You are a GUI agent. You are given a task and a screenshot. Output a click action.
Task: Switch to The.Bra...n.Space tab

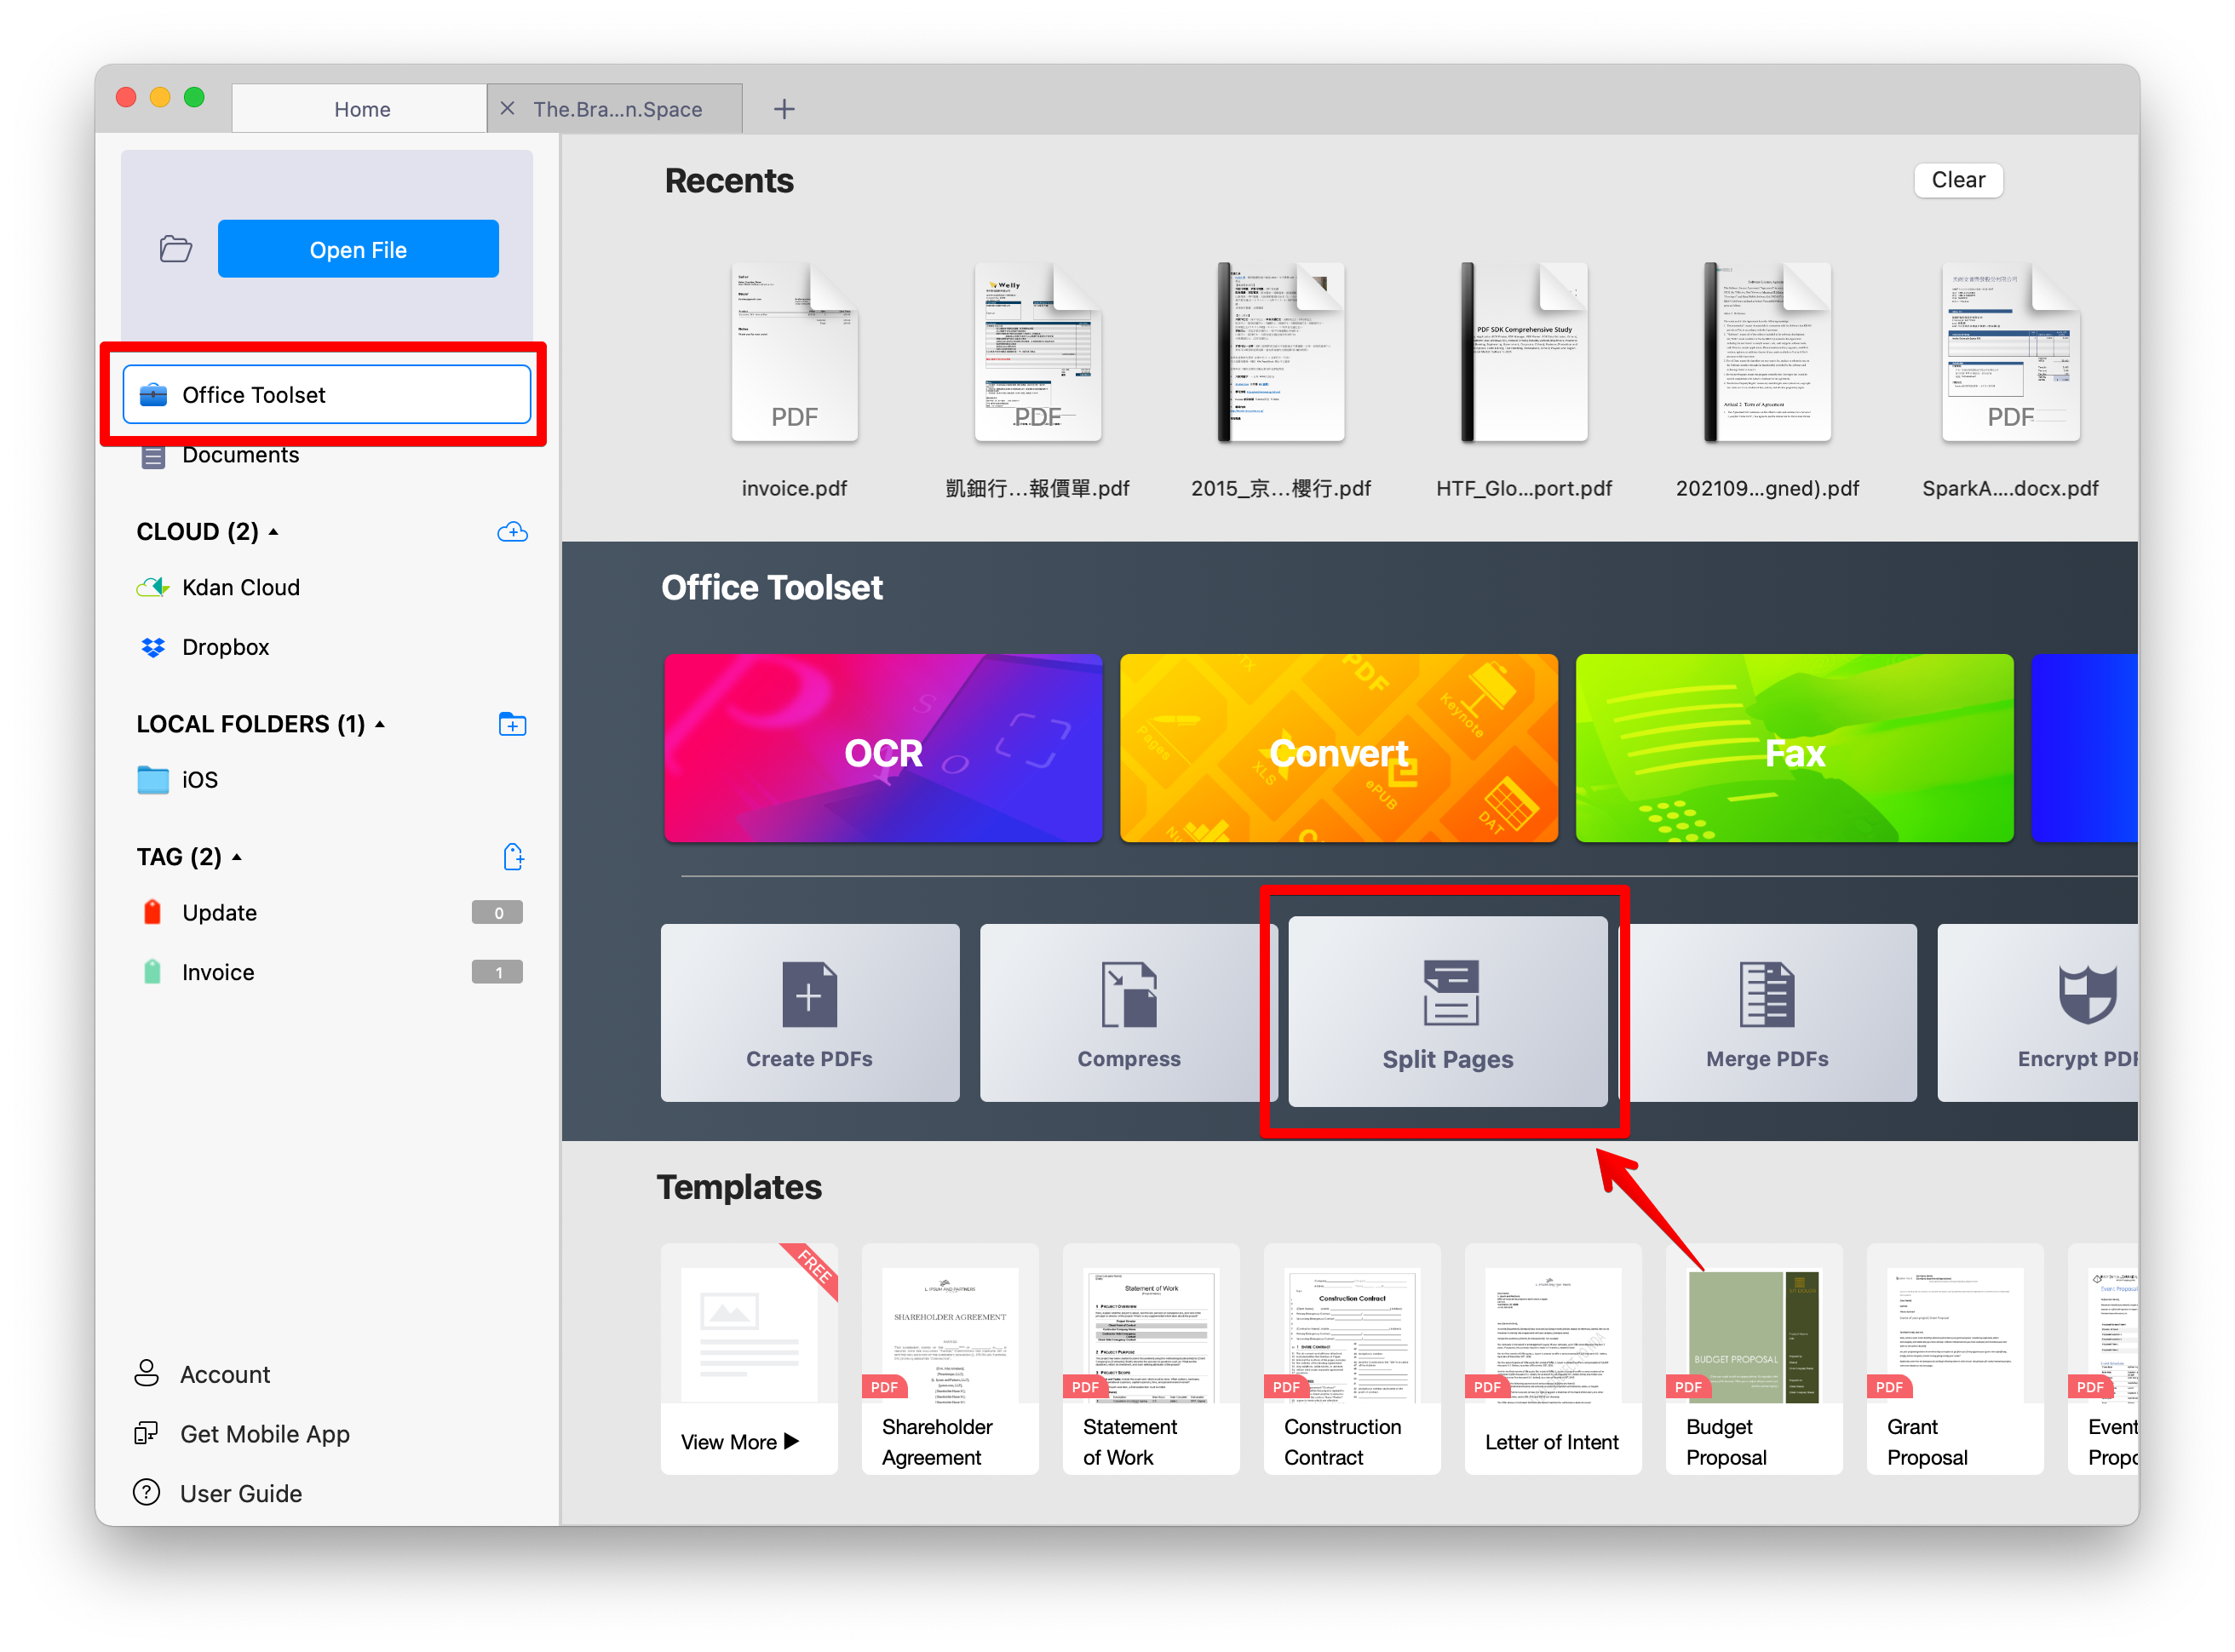[x=617, y=109]
